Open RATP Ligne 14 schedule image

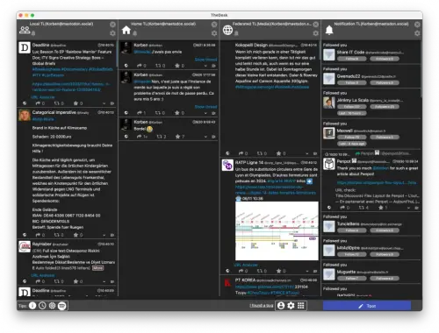277,230
